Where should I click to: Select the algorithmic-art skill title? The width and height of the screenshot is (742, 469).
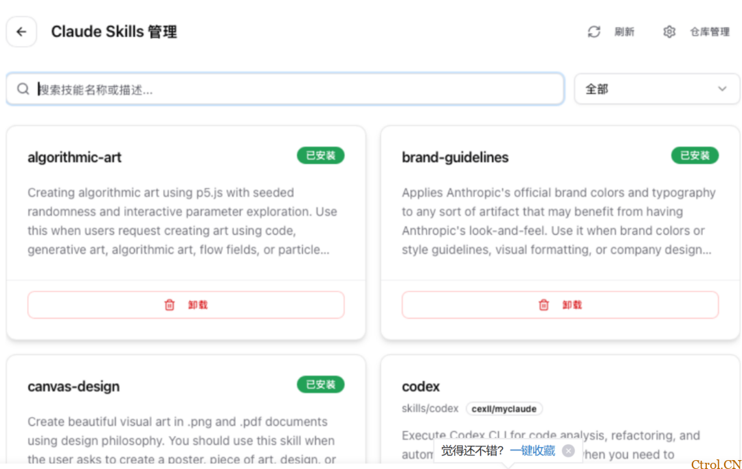74,157
